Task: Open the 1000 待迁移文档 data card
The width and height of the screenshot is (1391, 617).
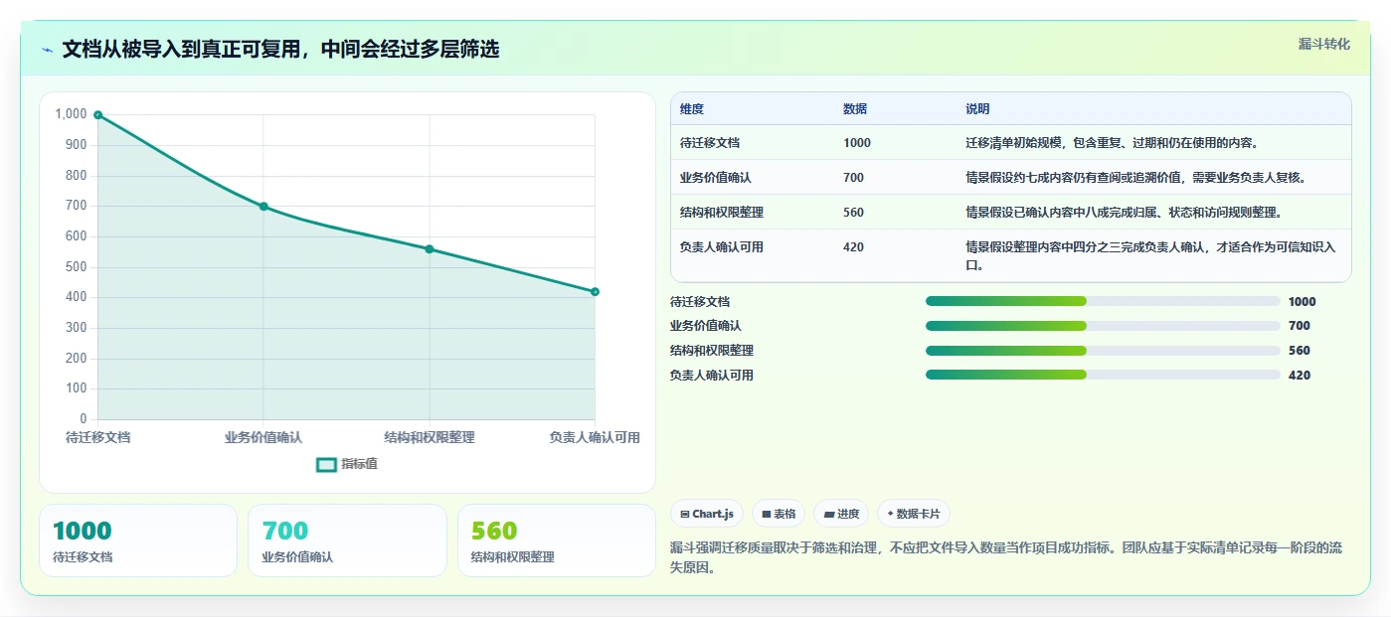Action: tap(138, 540)
